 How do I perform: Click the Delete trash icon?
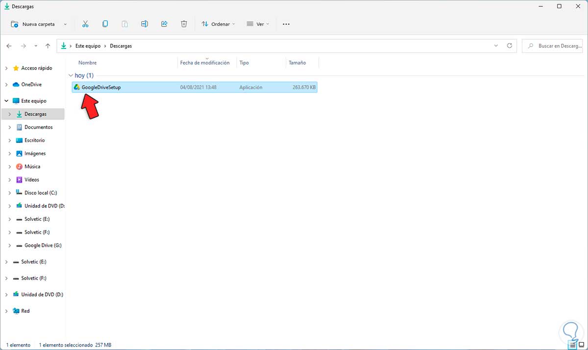pos(184,24)
